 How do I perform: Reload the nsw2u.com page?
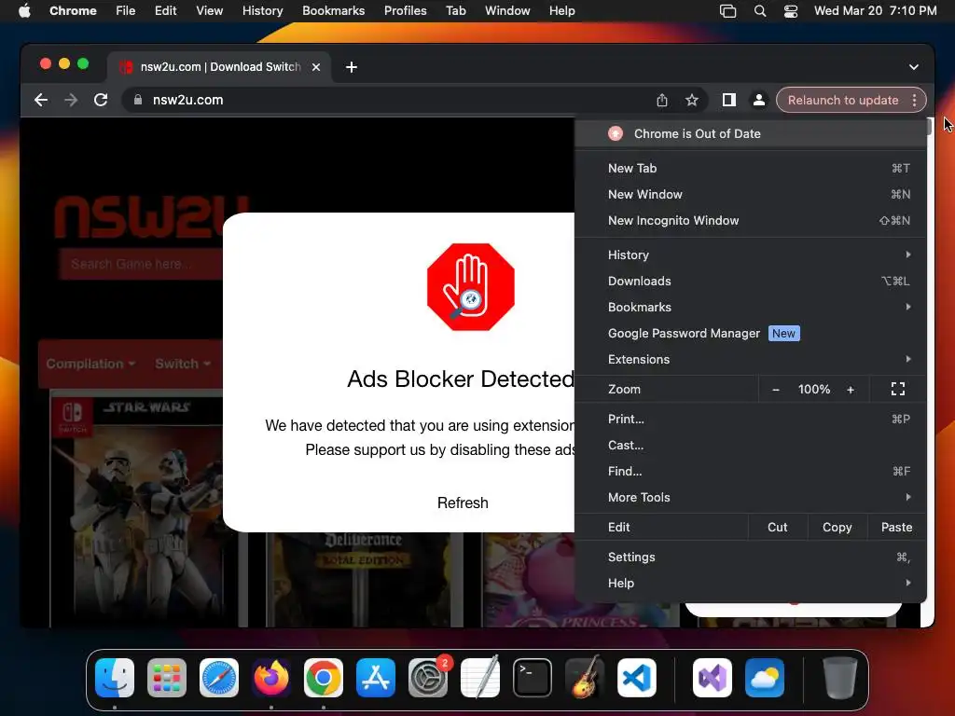tap(101, 100)
